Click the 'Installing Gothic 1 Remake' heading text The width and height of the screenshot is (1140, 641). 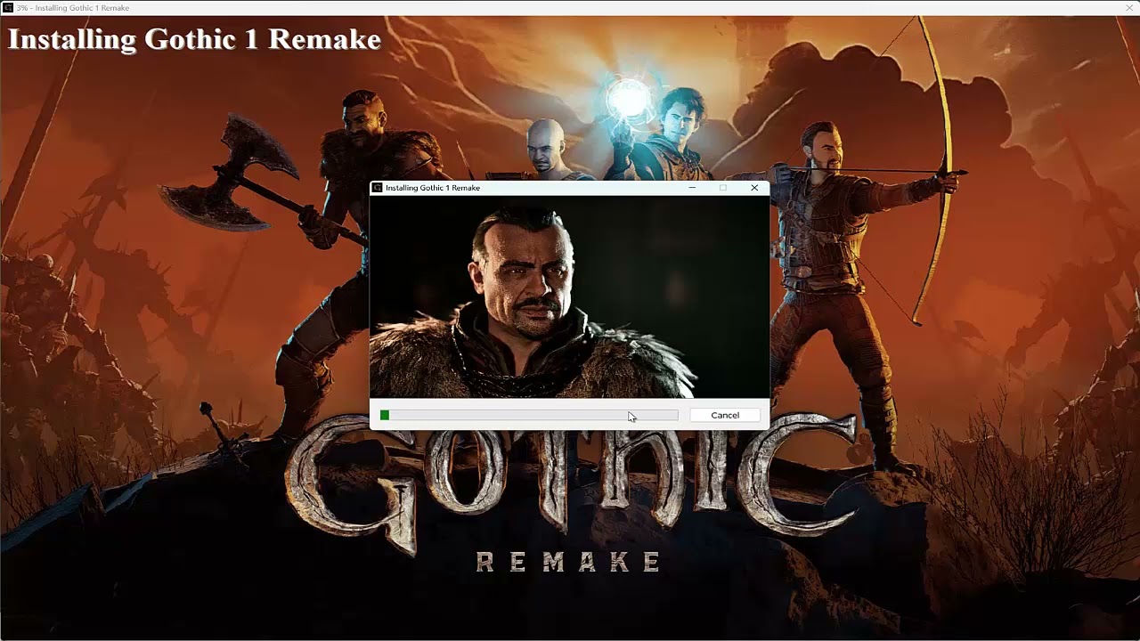194,39
